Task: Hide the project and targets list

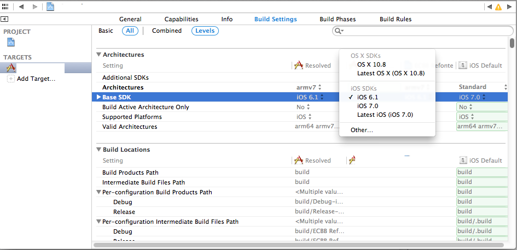Action: click(4, 19)
